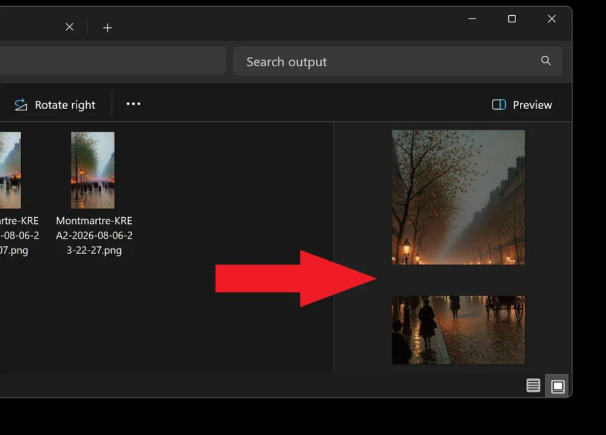Add a new tab with plus icon
This screenshot has width=606, height=435.
tap(107, 27)
